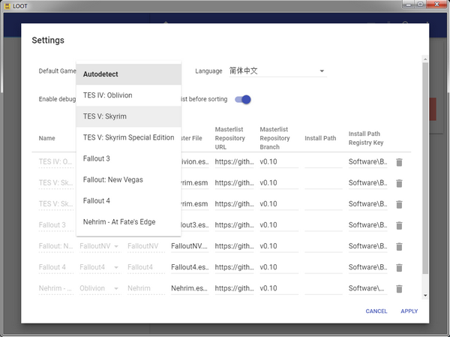Click the Install Path field for Fallout 3
The image size is (450, 337).
tap(322, 225)
